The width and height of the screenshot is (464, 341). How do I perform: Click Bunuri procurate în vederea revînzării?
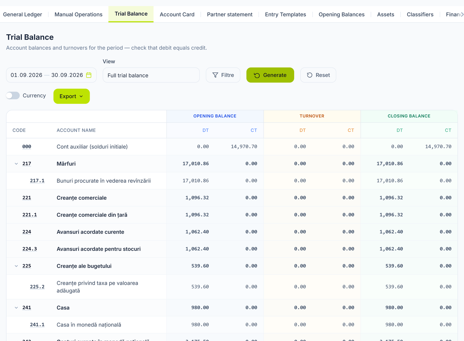(104, 181)
